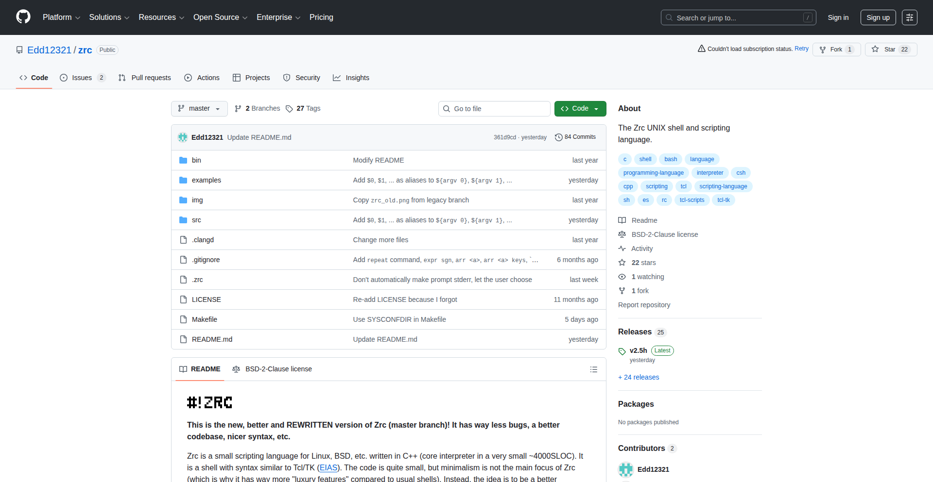Click the #!ZRC logo image in README

pos(209,402)
